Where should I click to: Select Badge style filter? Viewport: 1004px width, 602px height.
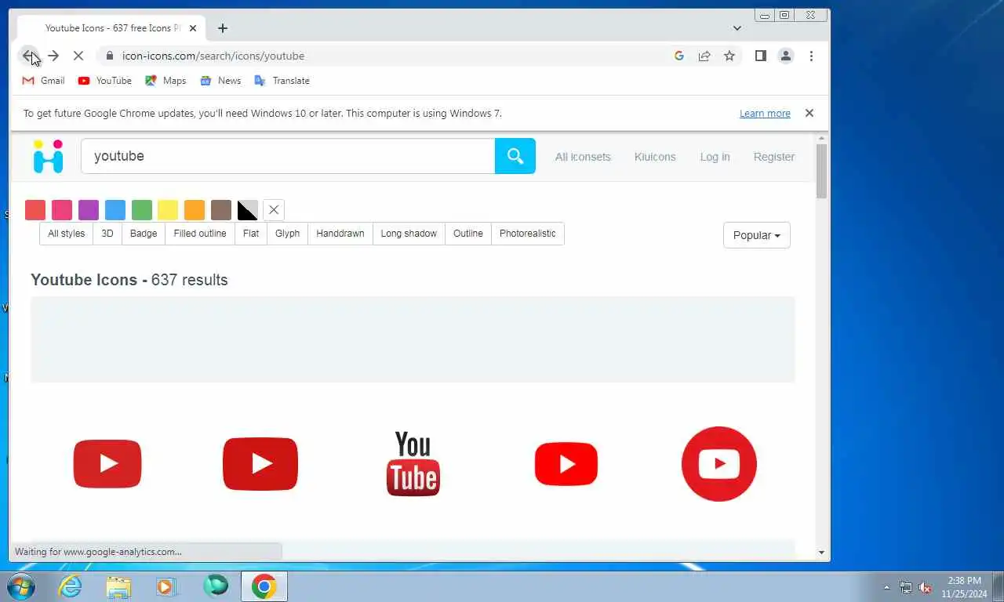tap(144, 234)
